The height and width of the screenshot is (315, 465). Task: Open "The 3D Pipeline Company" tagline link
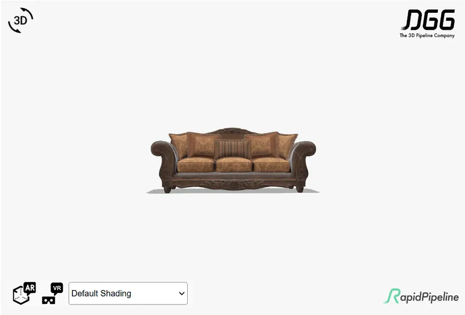click(x=427, y=35)
